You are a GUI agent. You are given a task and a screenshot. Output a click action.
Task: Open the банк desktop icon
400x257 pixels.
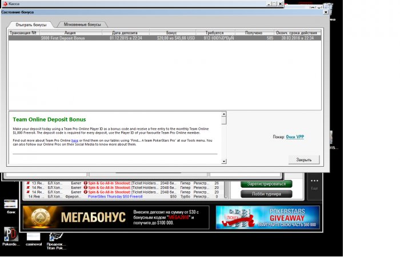(11, 207)
